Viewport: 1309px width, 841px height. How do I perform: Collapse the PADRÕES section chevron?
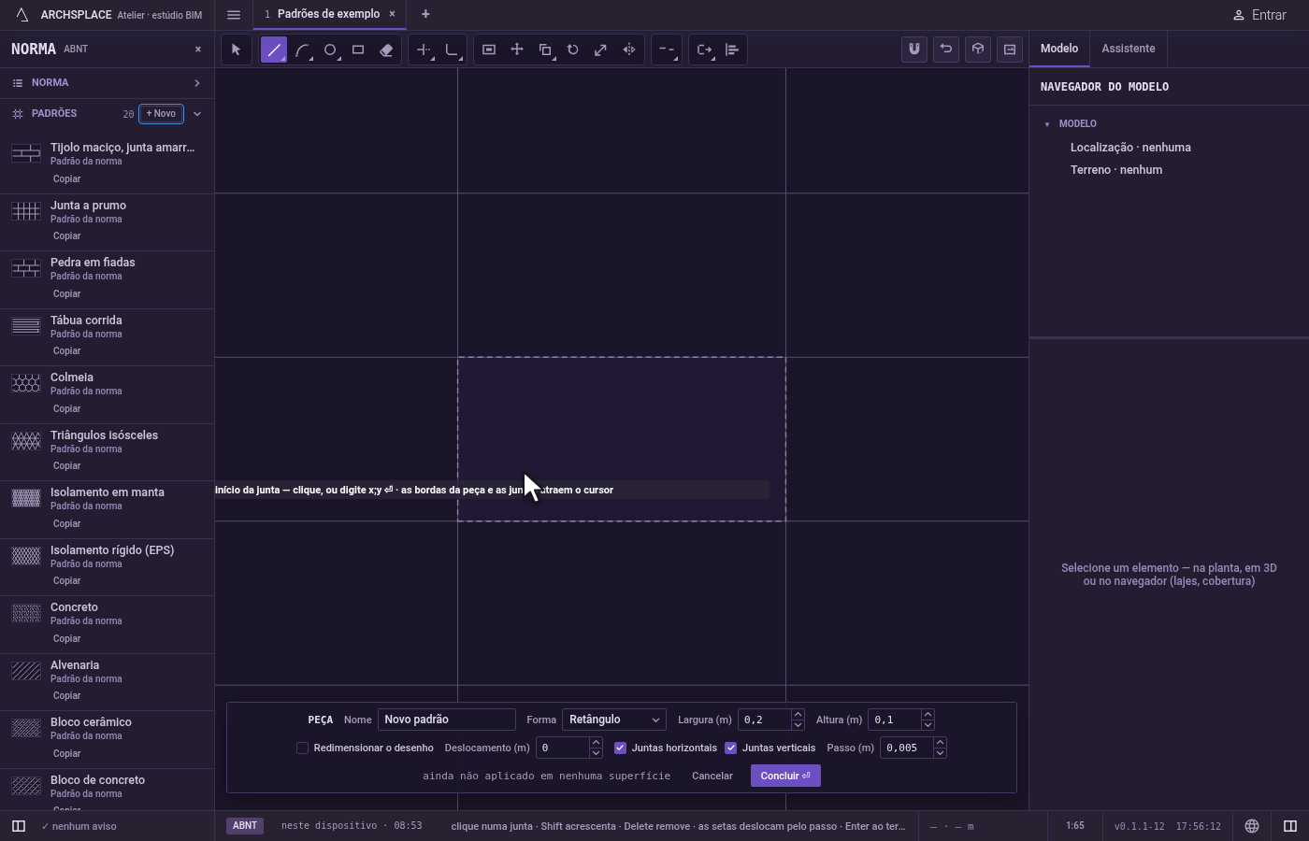point(197,114)
